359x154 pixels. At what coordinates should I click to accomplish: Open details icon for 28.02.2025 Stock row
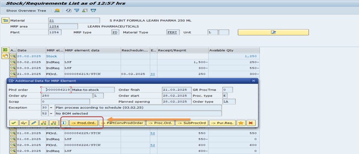click(13, 56)
